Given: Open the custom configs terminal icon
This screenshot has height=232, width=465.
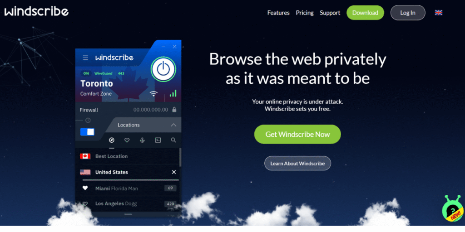Looking at the screenshot, I should pos(158,140).
